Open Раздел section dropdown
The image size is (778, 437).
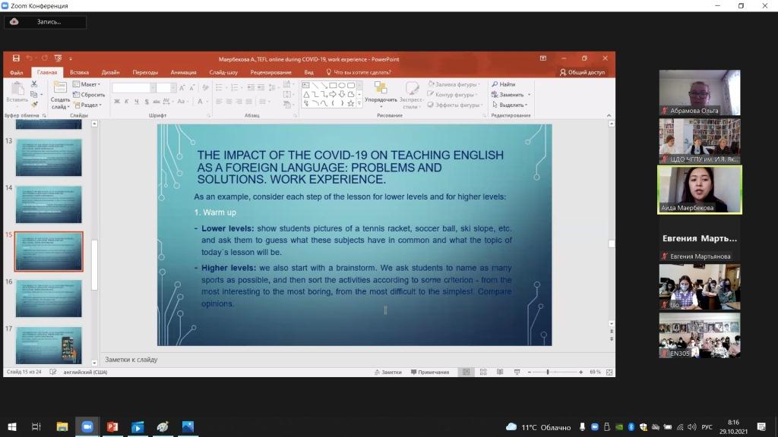(x=88, y=105)
